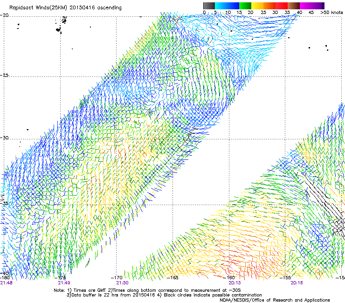Click the '>50 knots' legend label
The height and width of the screenshot is (303, 345).
(x=331, y=13)
